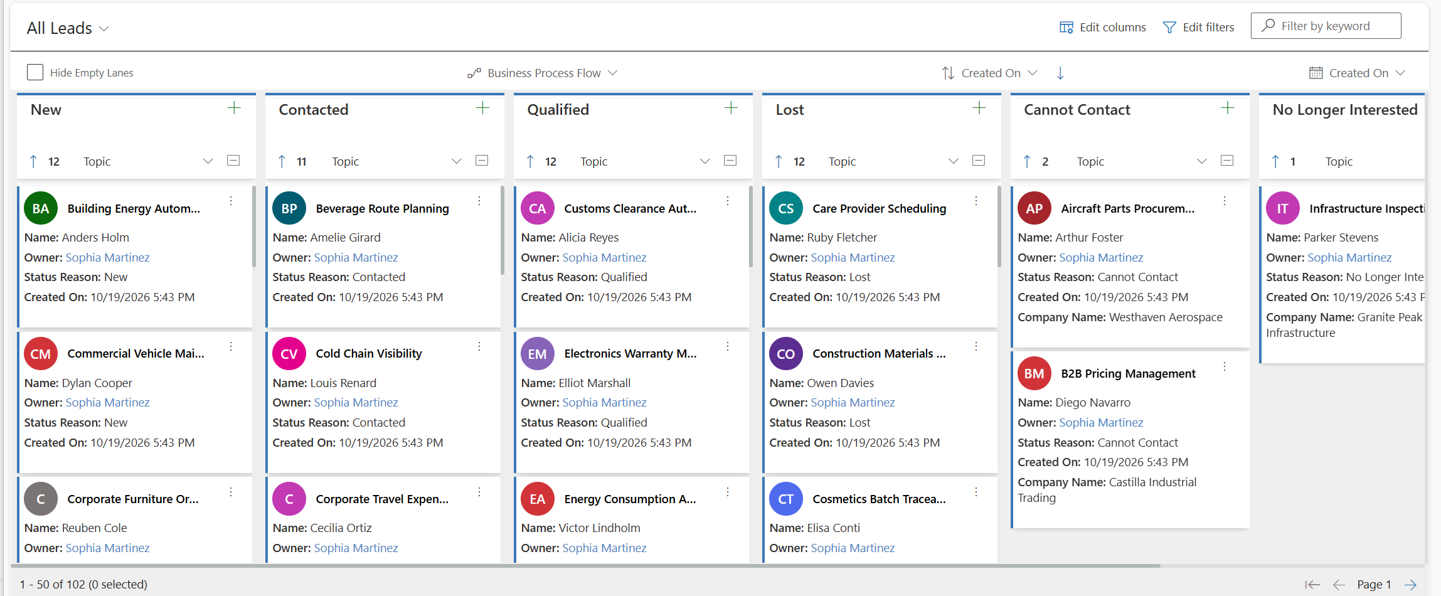Go to the next page arrow
This screenshot has height=596, width=1441.
pyautogui.click(x=1411, y=585)
